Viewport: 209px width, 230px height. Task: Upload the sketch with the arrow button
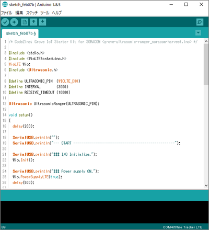click(x=14, y=22)
